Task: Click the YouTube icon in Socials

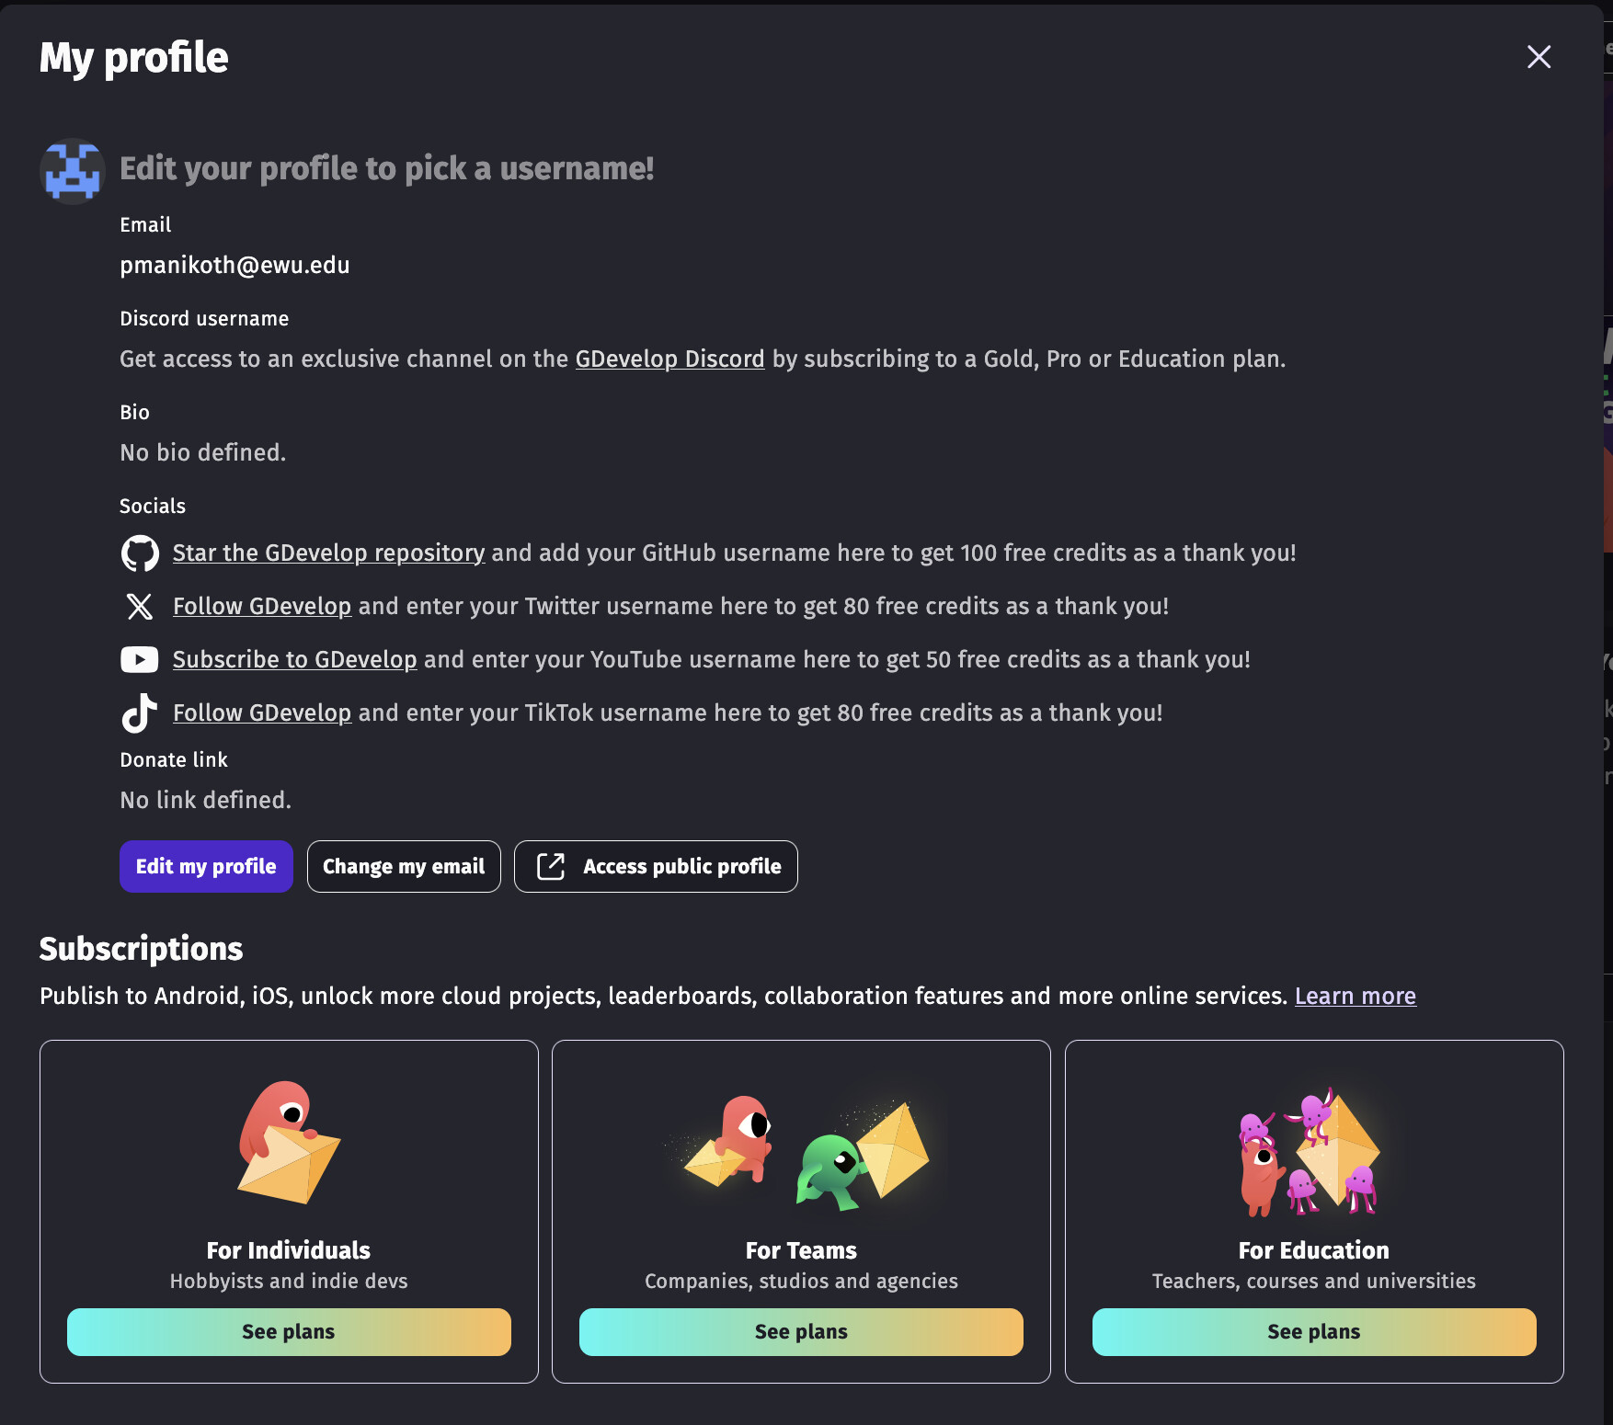Action: coord(140,660)
